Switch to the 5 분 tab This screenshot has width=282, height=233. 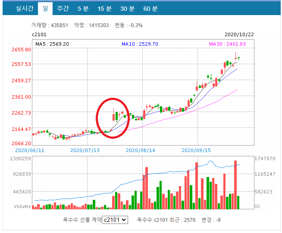tap(83, 9)
